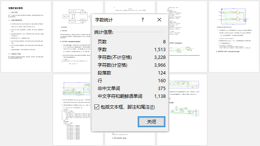This screenshot has height=146, width=260.
Task: Select first page thumbnail titled 交通灯设计报告
Action: pyautogui.click(x=26, y=37)
